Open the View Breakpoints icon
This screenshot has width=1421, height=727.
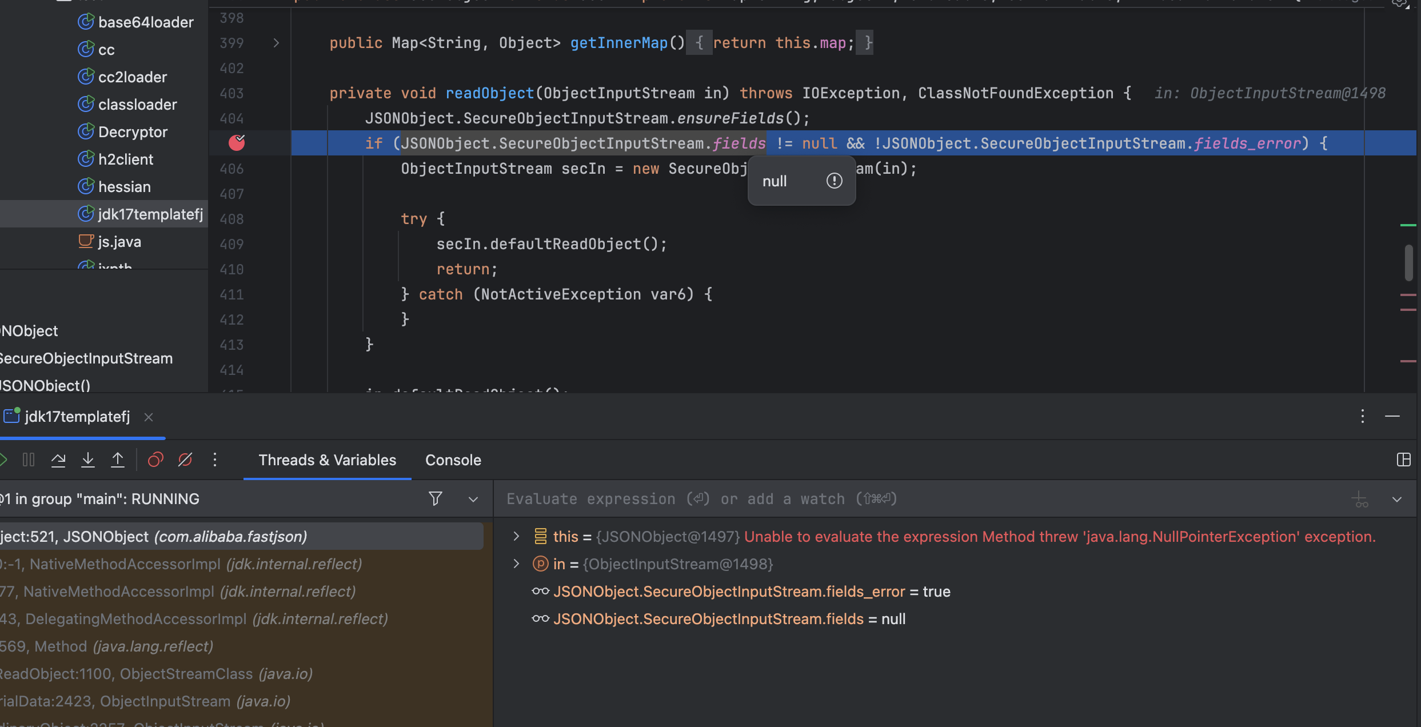click(155, 460)
